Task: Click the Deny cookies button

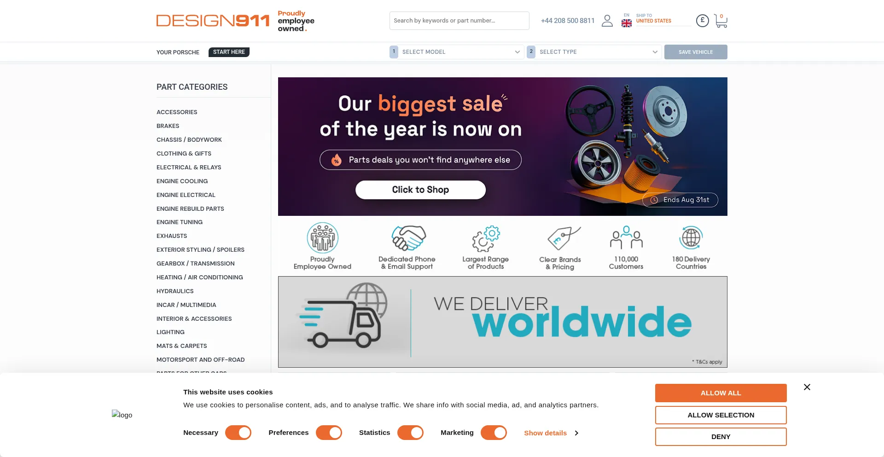Action: pos(721,437)
